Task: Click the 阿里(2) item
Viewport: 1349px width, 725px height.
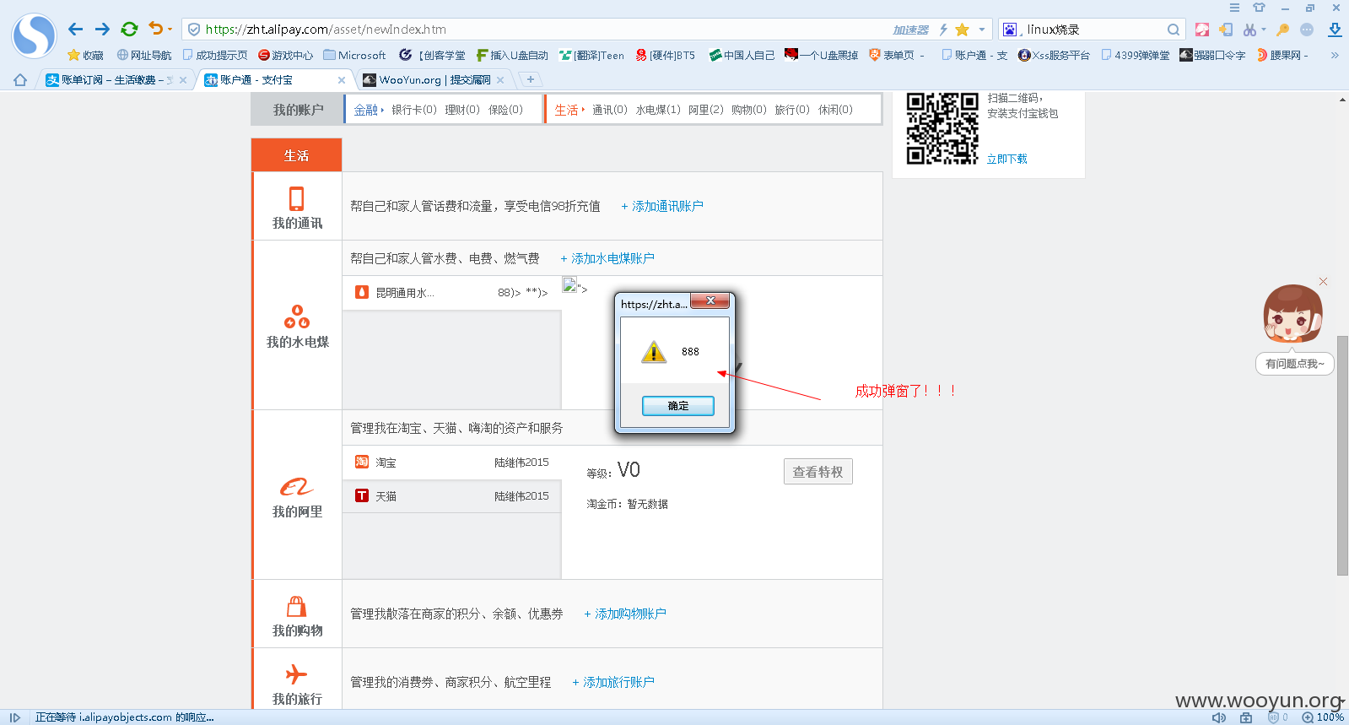Action: click(706, 110)
